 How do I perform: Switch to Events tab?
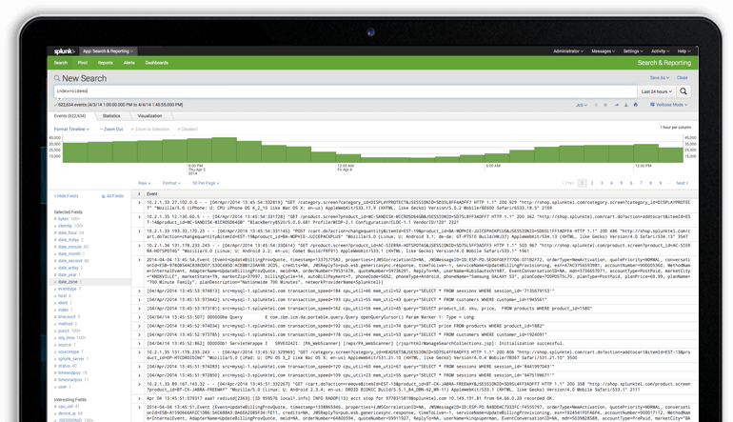[x=70, y=116]
